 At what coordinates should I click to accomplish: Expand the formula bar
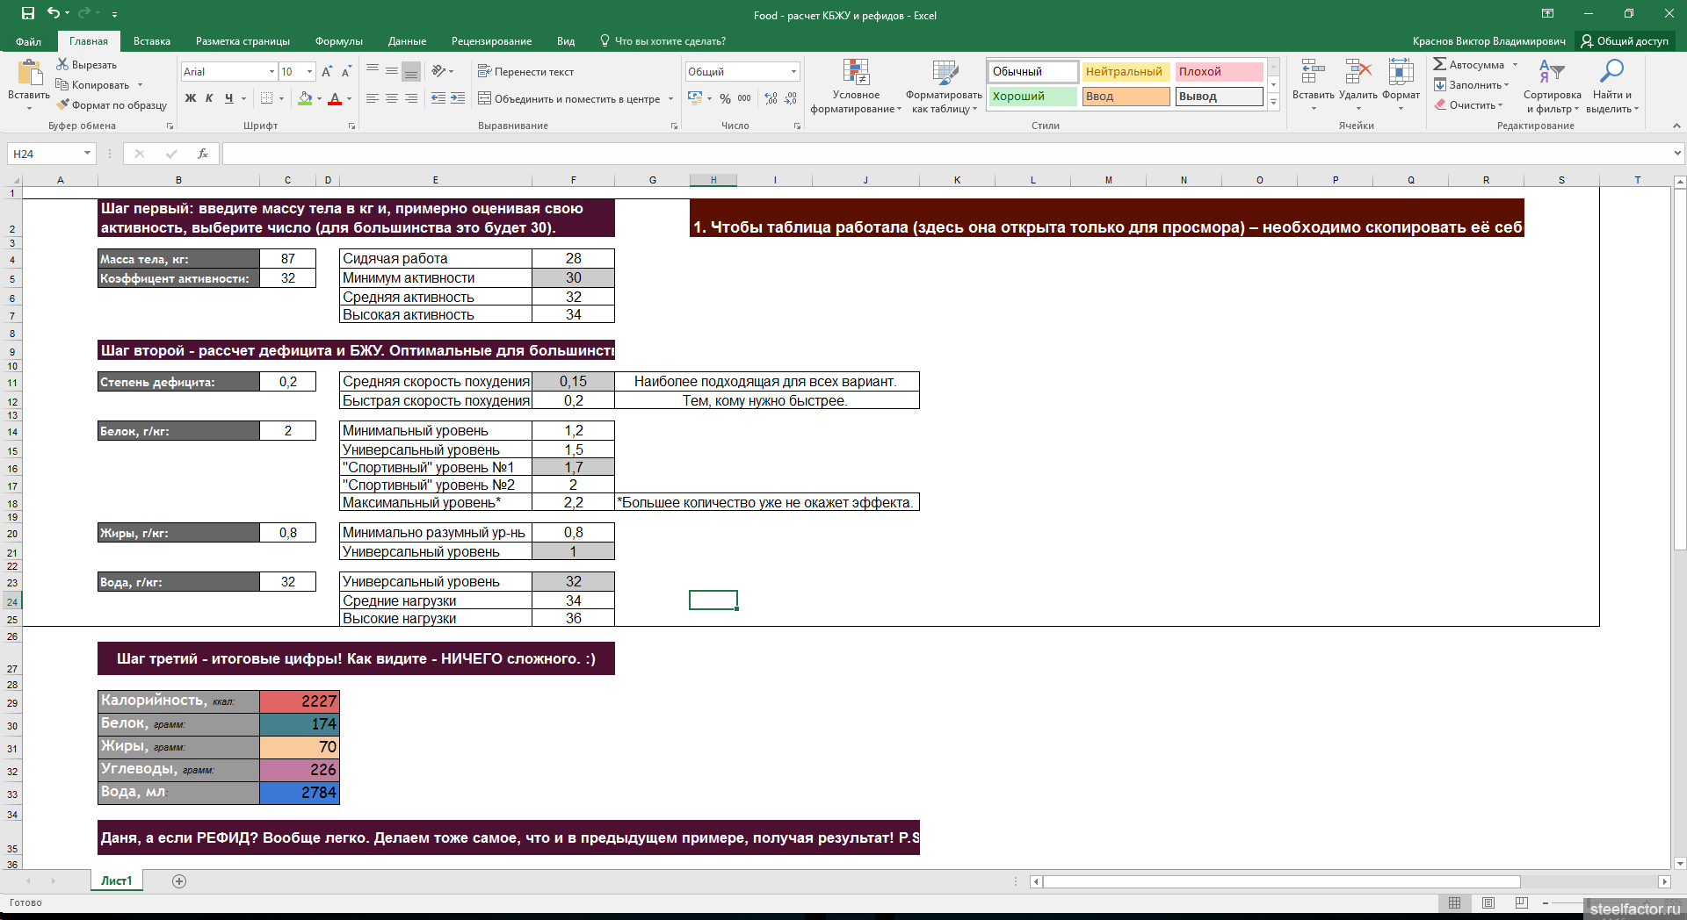(1676, 154)
